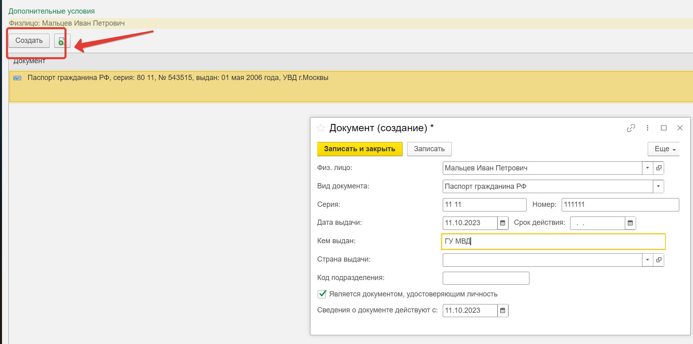Screen dimensions: 693x344
Task: Expand the Вид документа dropdown
Action: (x=658, y=186)
